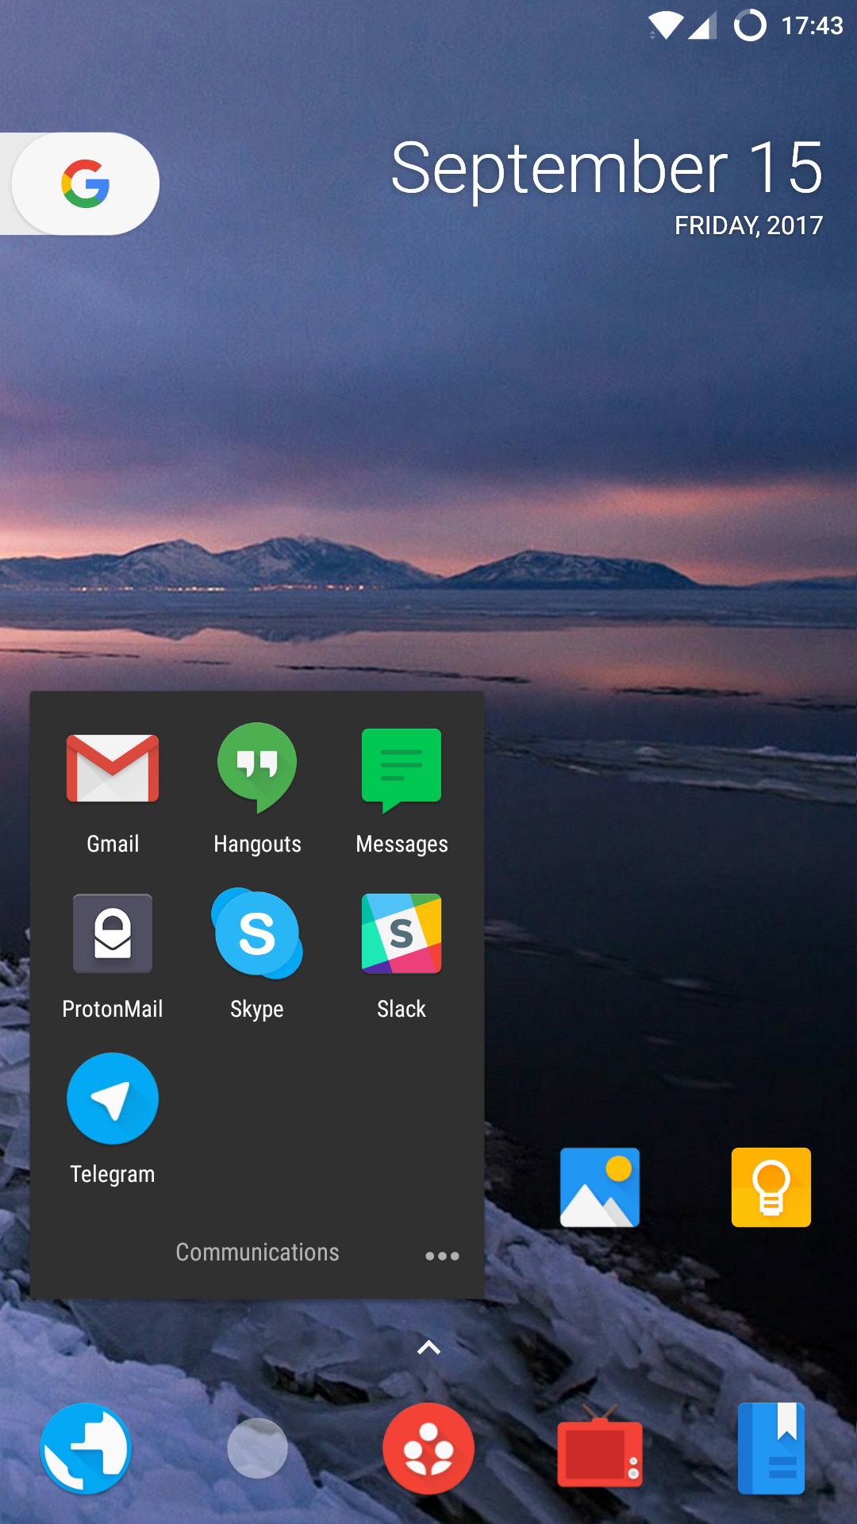Open Skype from Communications folder
Viewport: 857px width, 1524px height.
(x=257, y=933)
